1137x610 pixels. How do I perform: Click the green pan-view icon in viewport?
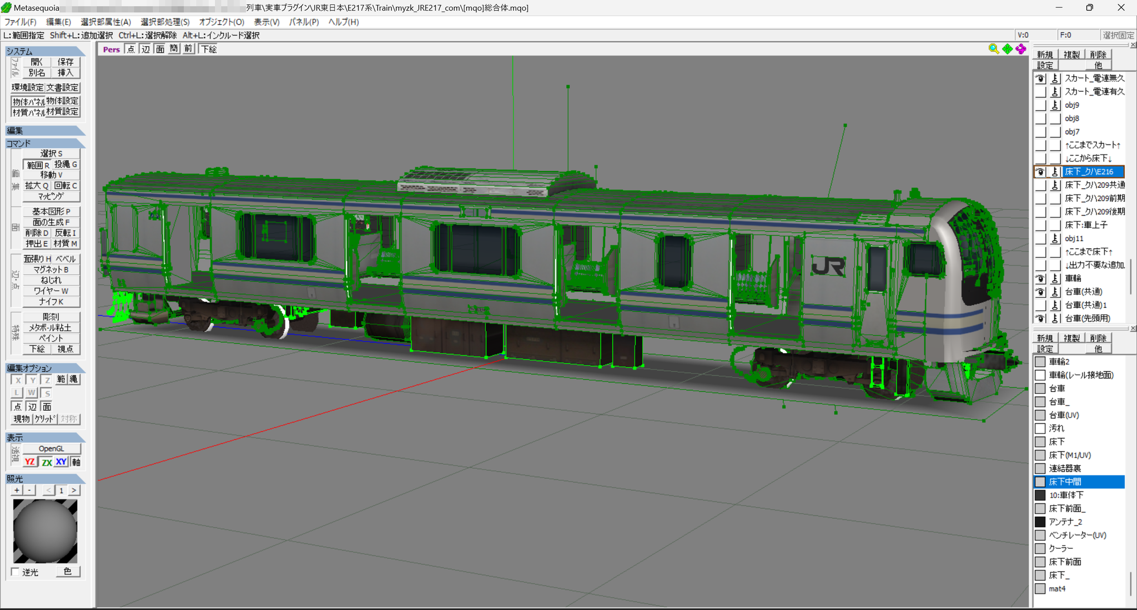pyautogui.click(x=1007, y=49)
